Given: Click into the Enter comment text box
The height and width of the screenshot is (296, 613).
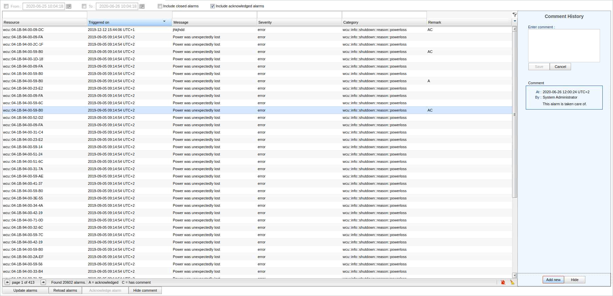Looking at the screenshot, I should point(564,46).
